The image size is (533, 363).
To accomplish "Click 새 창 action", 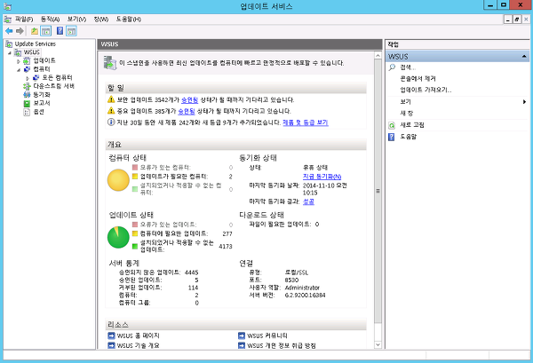I will coord(407,113).
